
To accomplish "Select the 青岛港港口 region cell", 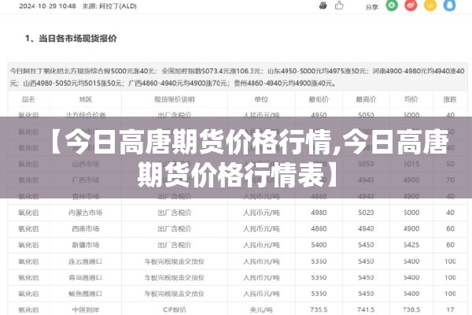I will [86, 278].
